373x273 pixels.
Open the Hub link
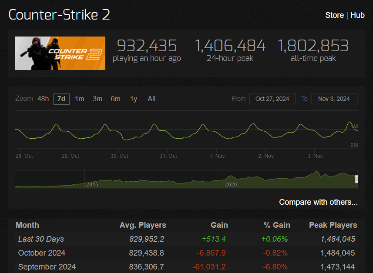357,15
